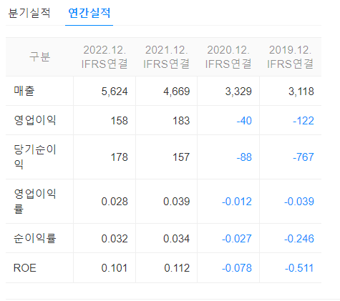Click the 매출 value 3,118
Screen dimensions: 340x301
coord(301,92)
